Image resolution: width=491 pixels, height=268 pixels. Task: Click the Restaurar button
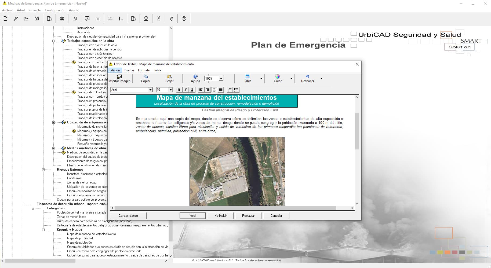click(248, 216)
